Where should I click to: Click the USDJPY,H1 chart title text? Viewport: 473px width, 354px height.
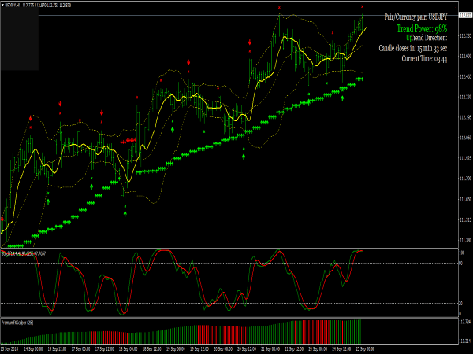click(x=13, y=6)
